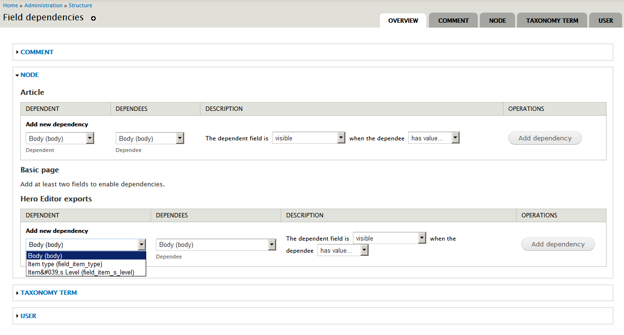Open Hero Editor Dependee dropdown
624x335 pixels.
tap(216, 244)
